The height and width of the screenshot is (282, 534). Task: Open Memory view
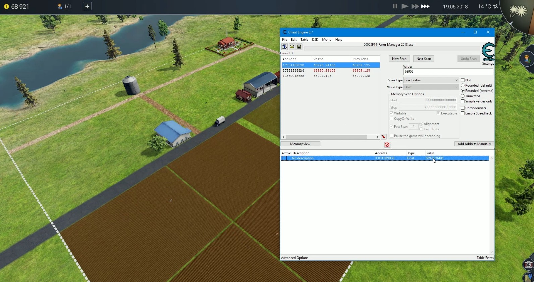(300, 144)
